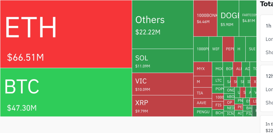This screenshot has width=273, height=133.
Task: Select the WIF tile
Action: 216,49
